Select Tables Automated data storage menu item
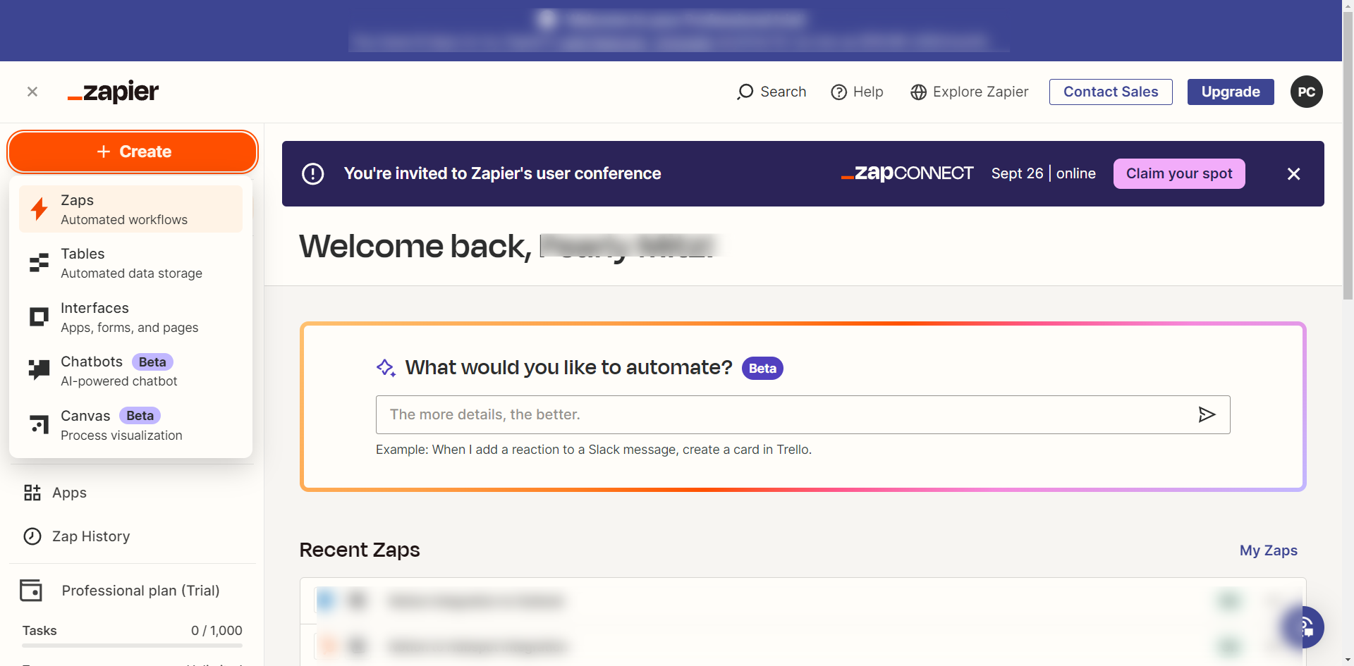Screen dimensions: 1354x666 (x=131, y=263)
